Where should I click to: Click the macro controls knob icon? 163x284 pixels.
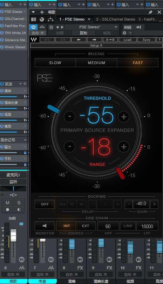(x=42, y=19)
